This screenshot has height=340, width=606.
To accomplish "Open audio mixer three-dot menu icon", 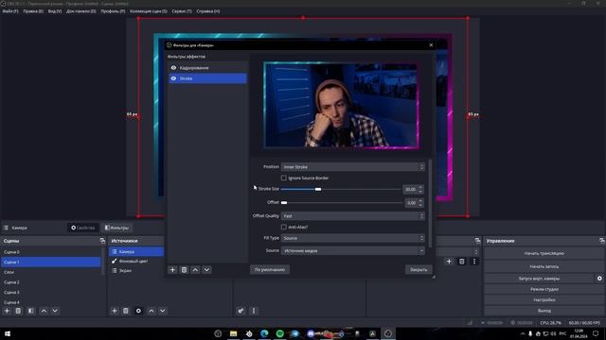I will [254, 311].
